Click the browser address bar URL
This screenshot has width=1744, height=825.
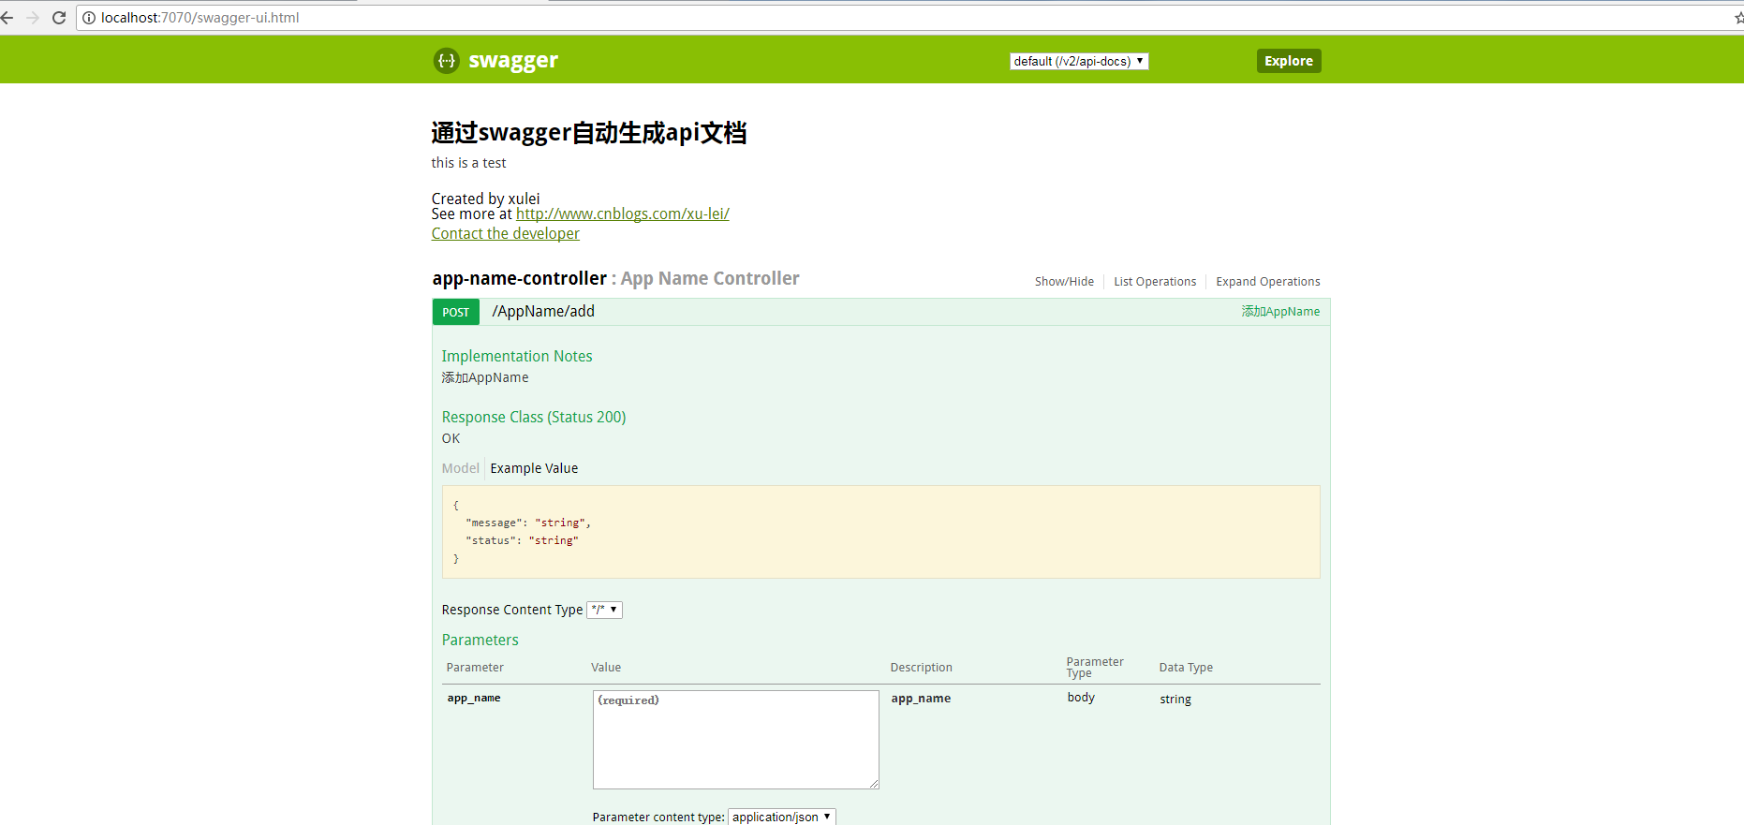200,18
